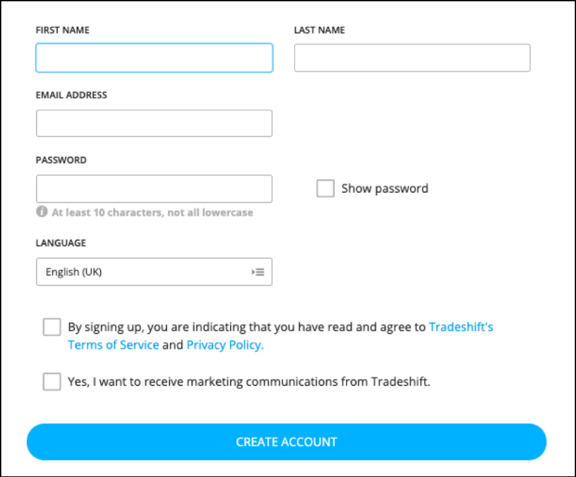Viewport: 576px width, 477px height.
Task: Click the 'At least 10 characters' hint text
Action: click(152, 213)
